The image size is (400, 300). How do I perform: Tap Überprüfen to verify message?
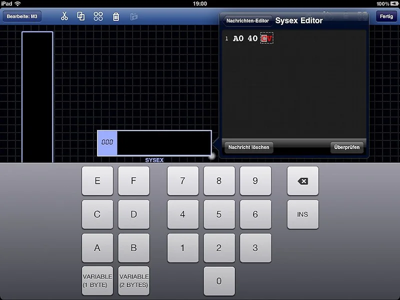tap(346, 147)
